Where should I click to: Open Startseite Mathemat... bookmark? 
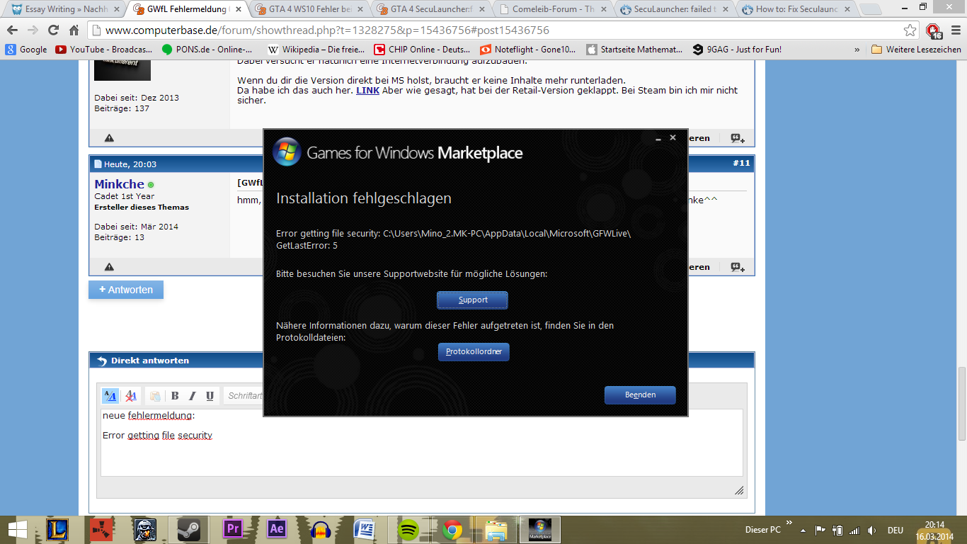coord(634,50)
